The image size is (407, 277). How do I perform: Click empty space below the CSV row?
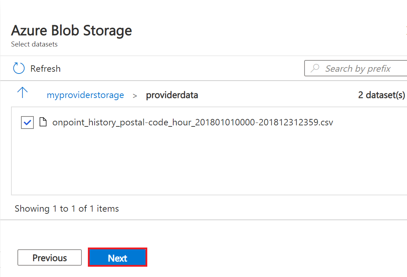(206, 163)
